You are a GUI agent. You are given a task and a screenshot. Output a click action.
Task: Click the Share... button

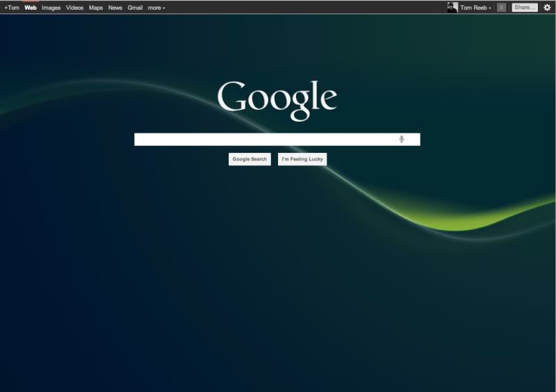click(x=525, y=8)
